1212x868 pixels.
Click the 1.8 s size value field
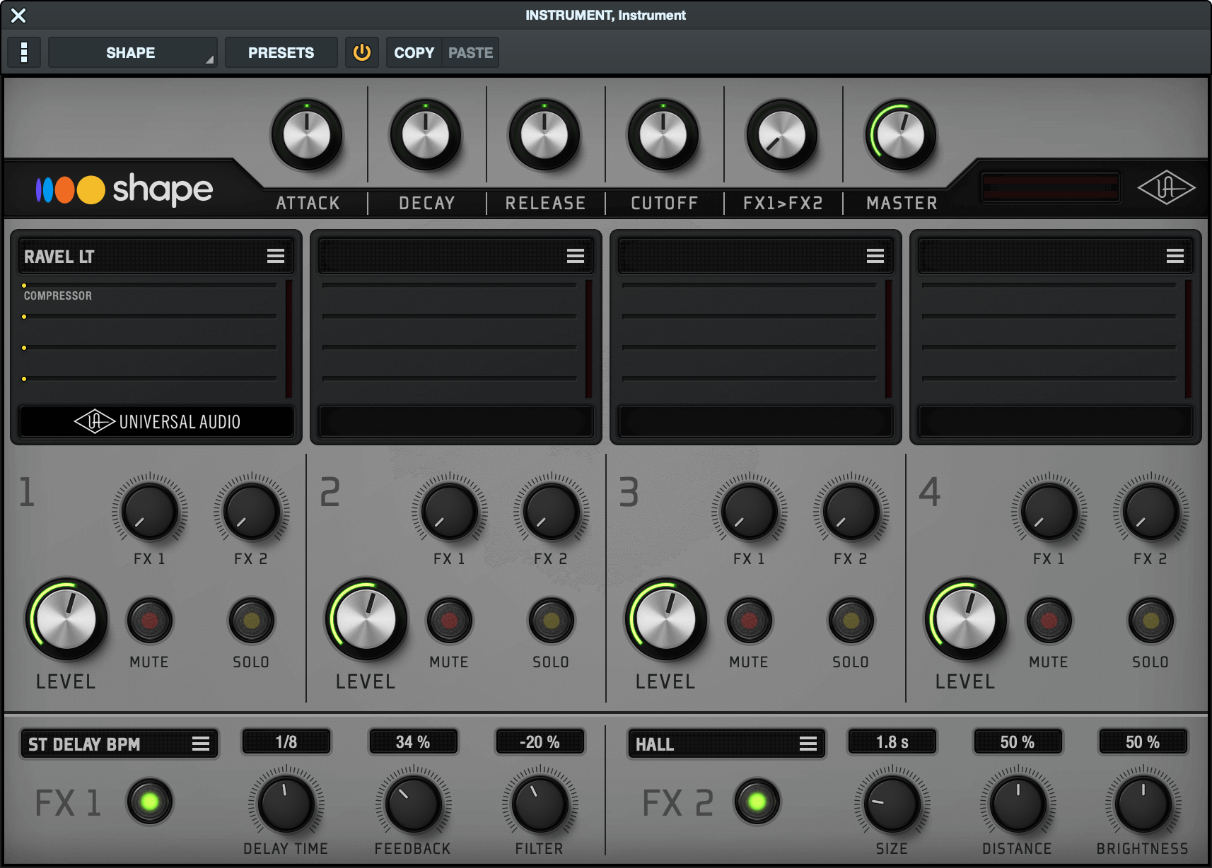pos(892,742)
